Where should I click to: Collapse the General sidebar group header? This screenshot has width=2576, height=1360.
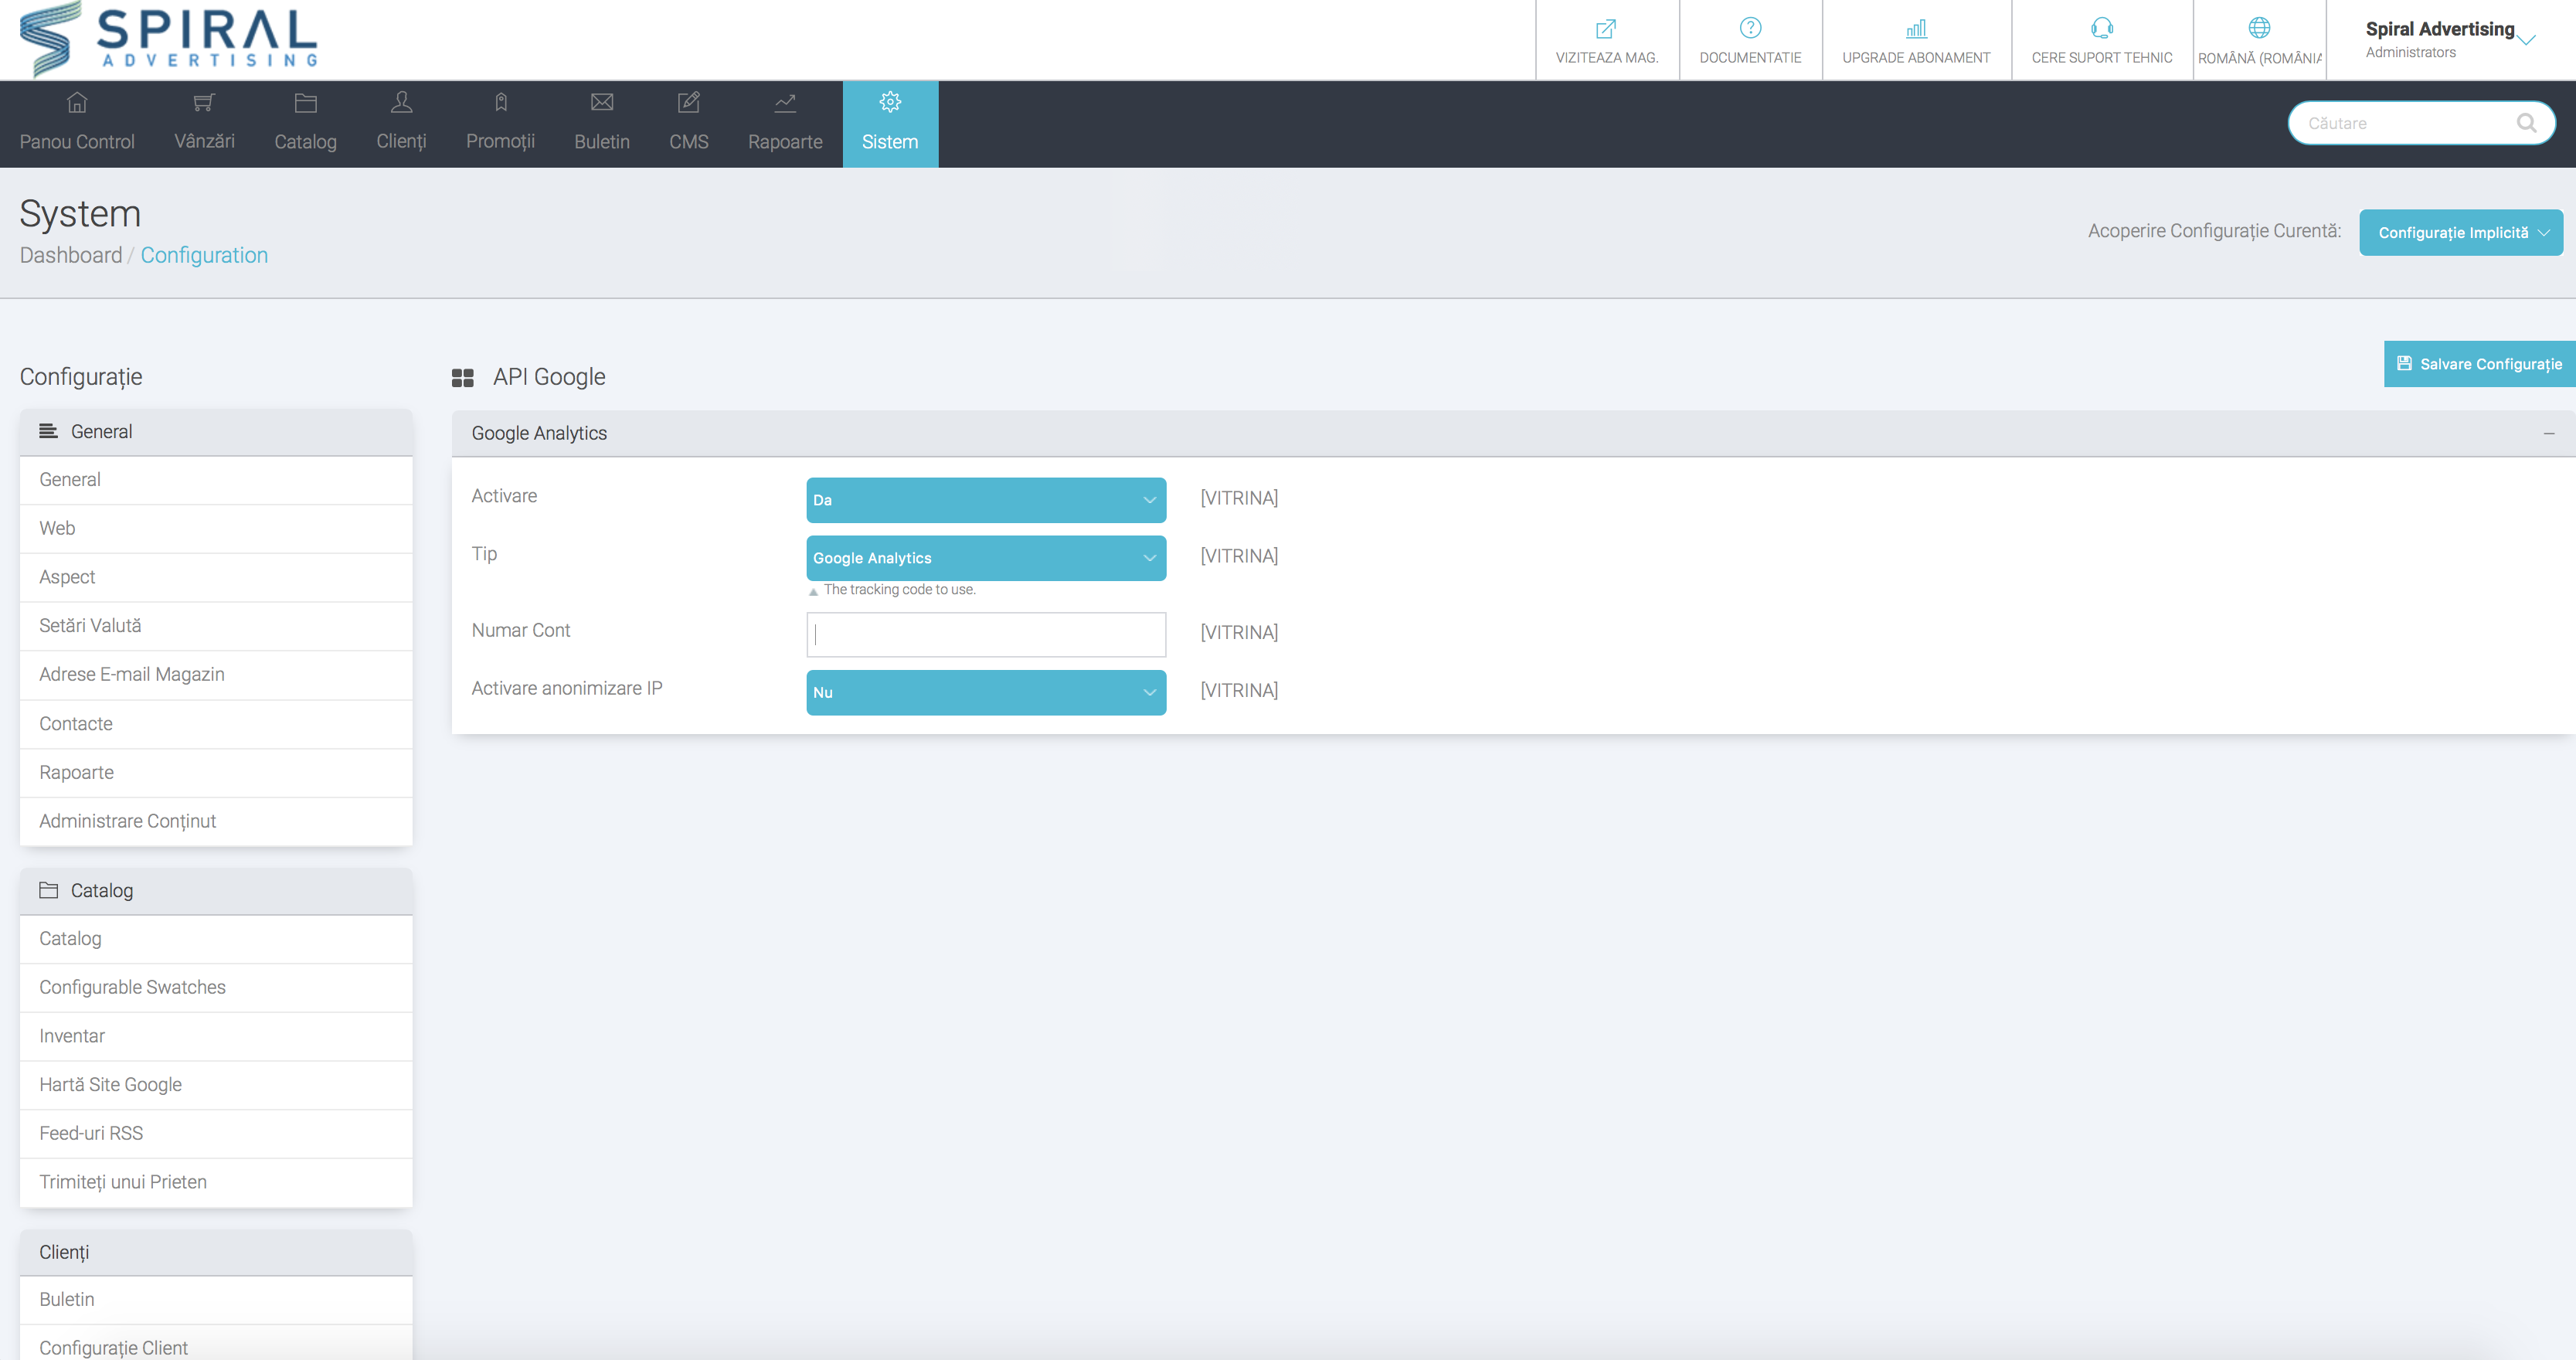tap(216, 432)
